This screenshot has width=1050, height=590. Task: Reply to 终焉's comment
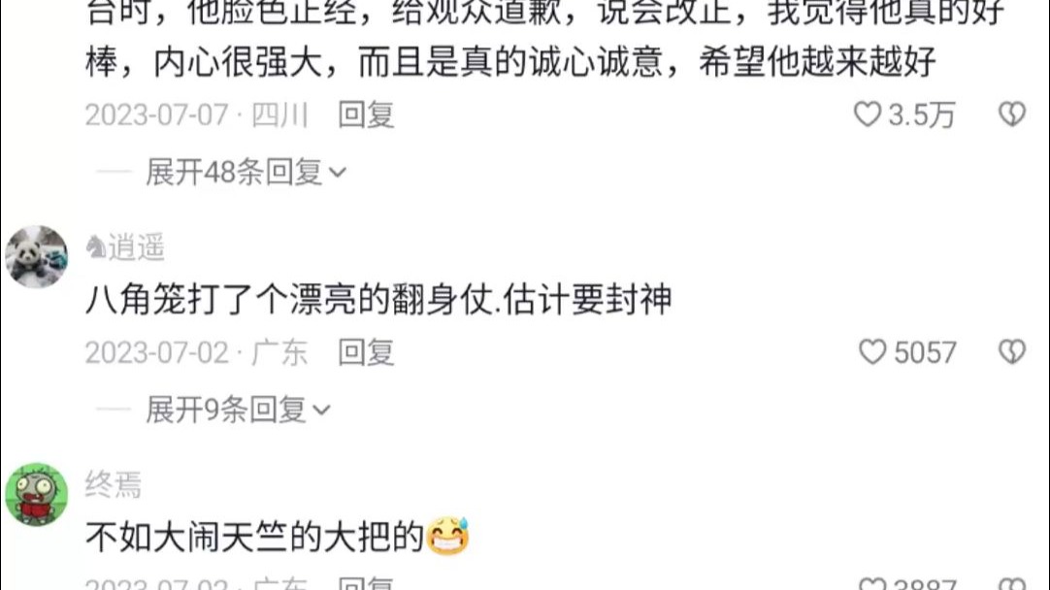tap(366, 583)
